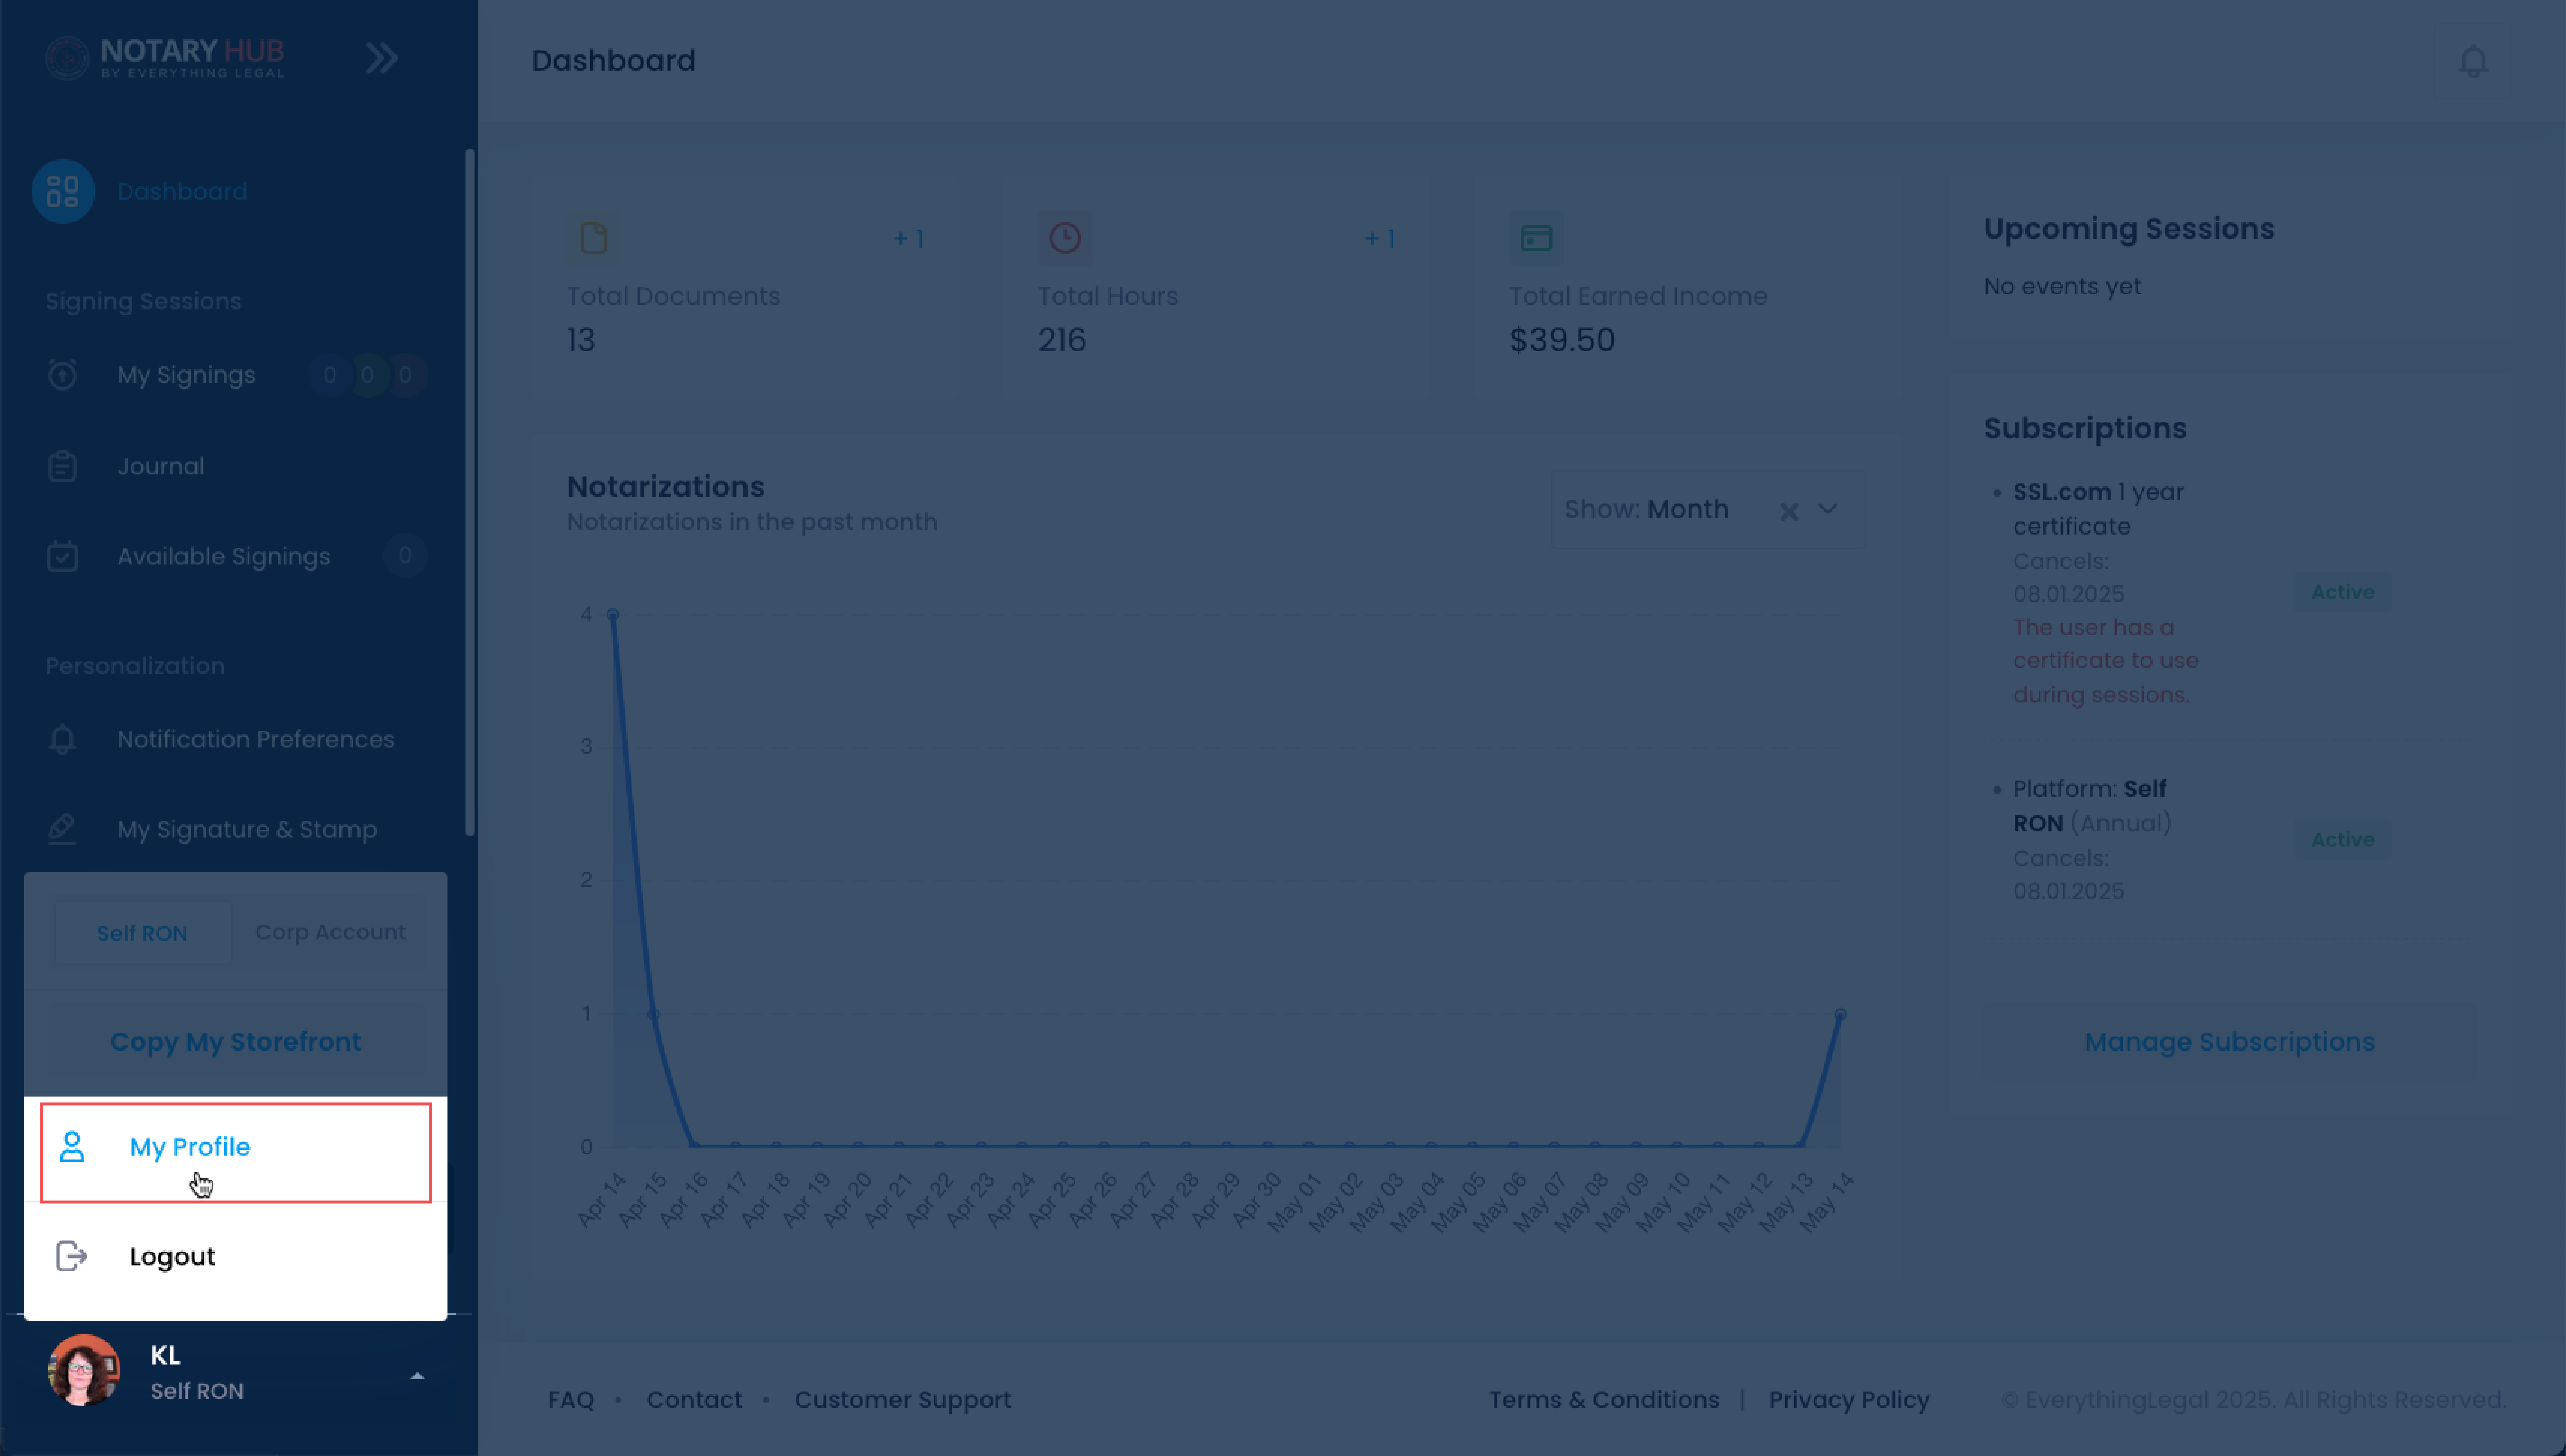Viewport: 2566px width, 1456px height.
Task: Click the Available Signings calendar icon
Action: [x=62, y=556]
